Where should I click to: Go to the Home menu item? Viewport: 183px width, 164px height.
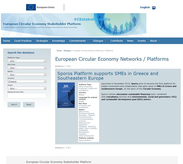tap(6, 41)
